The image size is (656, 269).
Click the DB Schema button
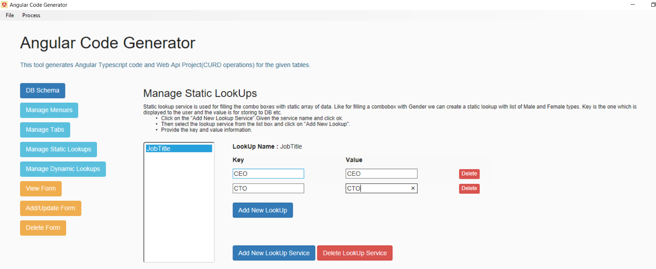pos(43,91)
